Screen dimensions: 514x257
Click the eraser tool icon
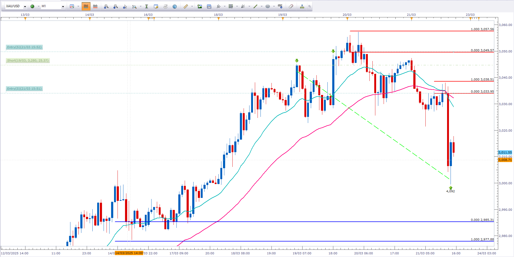point(291,6)
